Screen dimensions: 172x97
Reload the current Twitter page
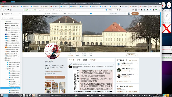(8, 10)
